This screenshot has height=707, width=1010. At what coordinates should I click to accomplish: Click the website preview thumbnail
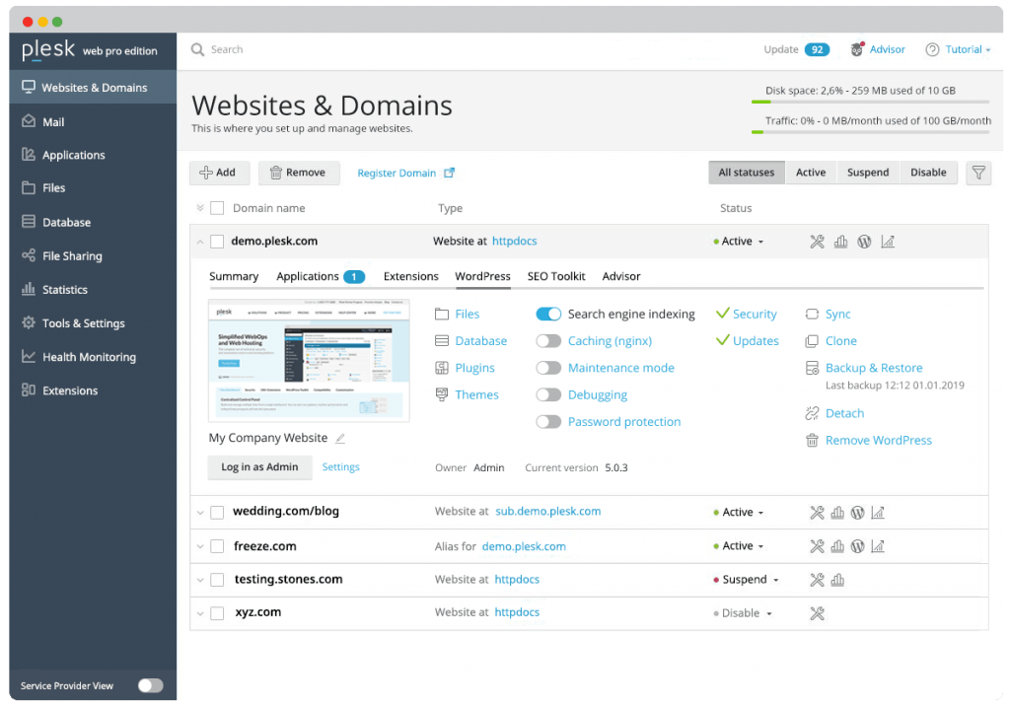tap(309, 361)
